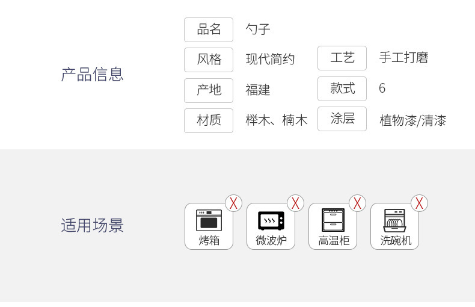Viewport: 475px width, 307px height.
Task: Click the 适用场景 heading
Action: coord(93,225)
